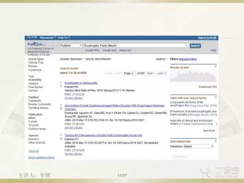
Task: Click Download CSV link
Action: tap(207, 87)
